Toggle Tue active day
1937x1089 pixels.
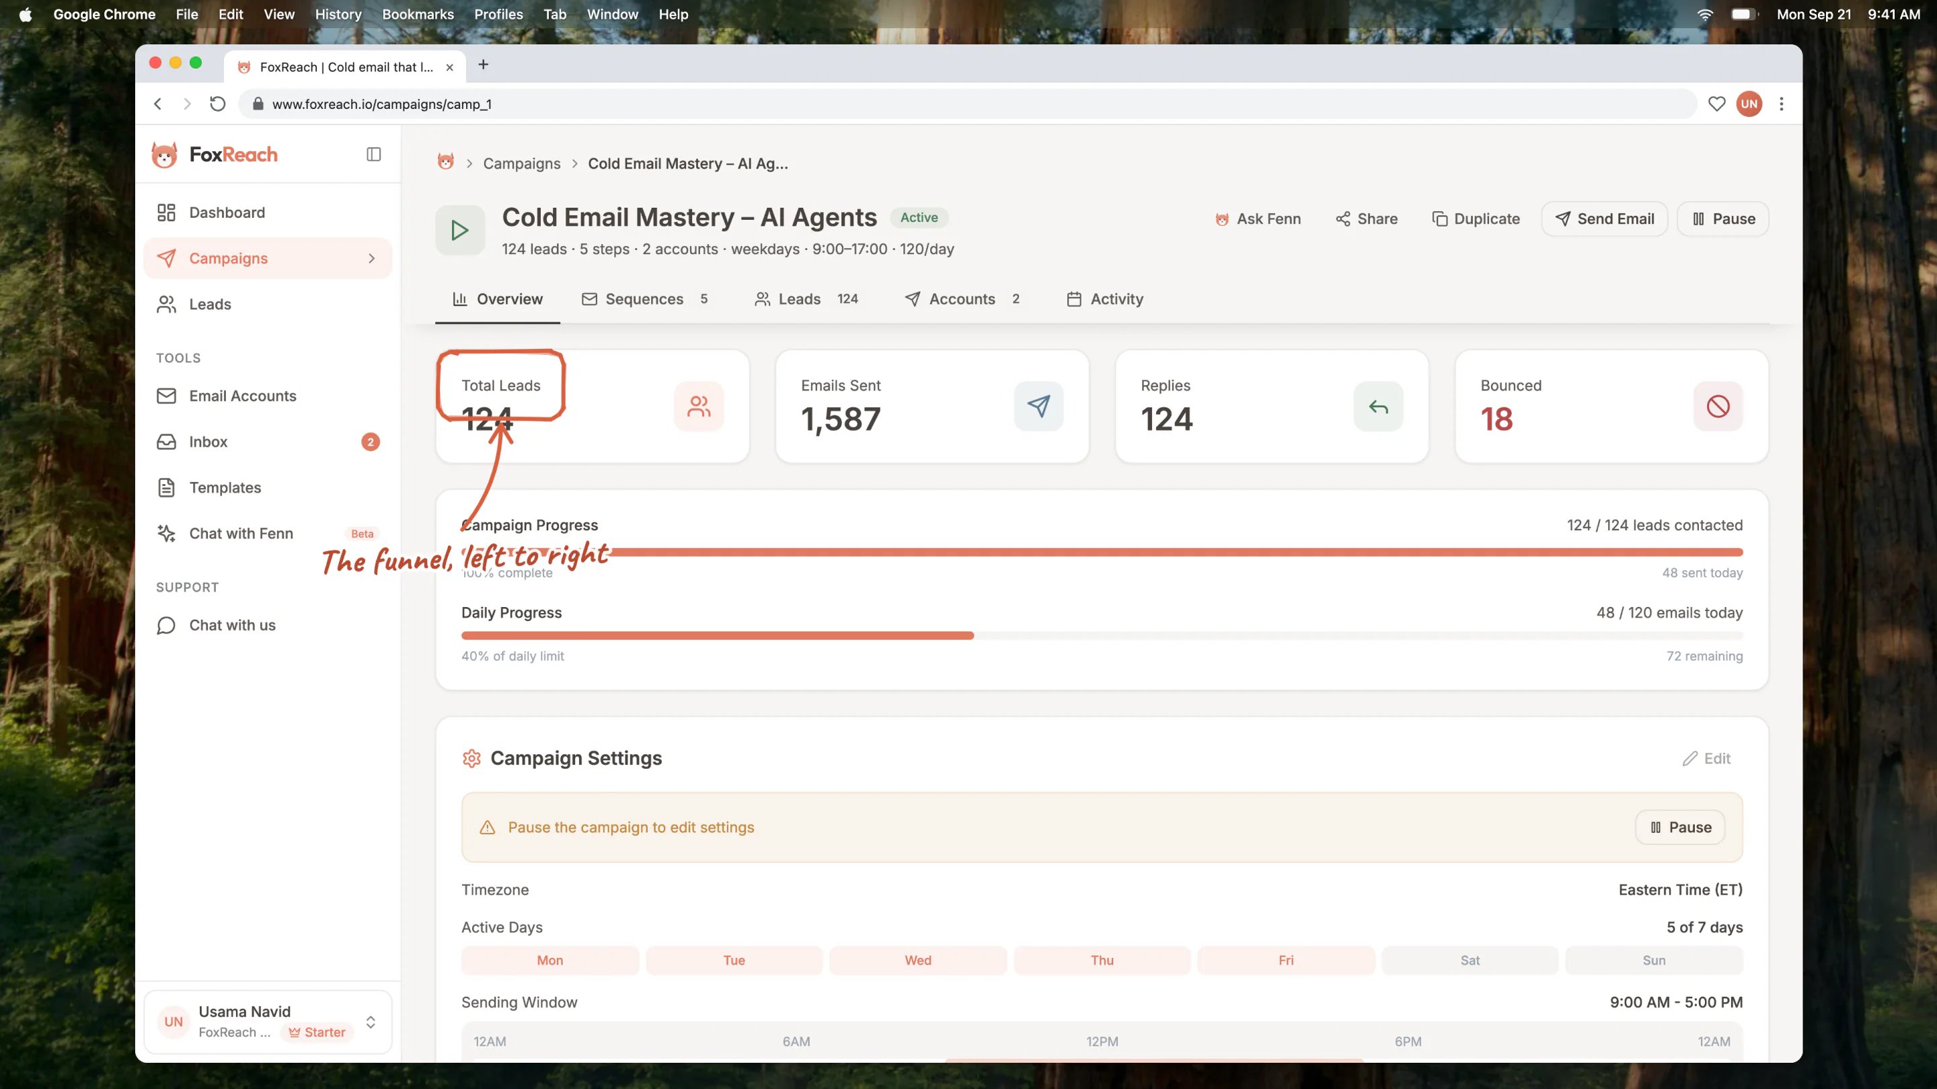click(734, 961)
